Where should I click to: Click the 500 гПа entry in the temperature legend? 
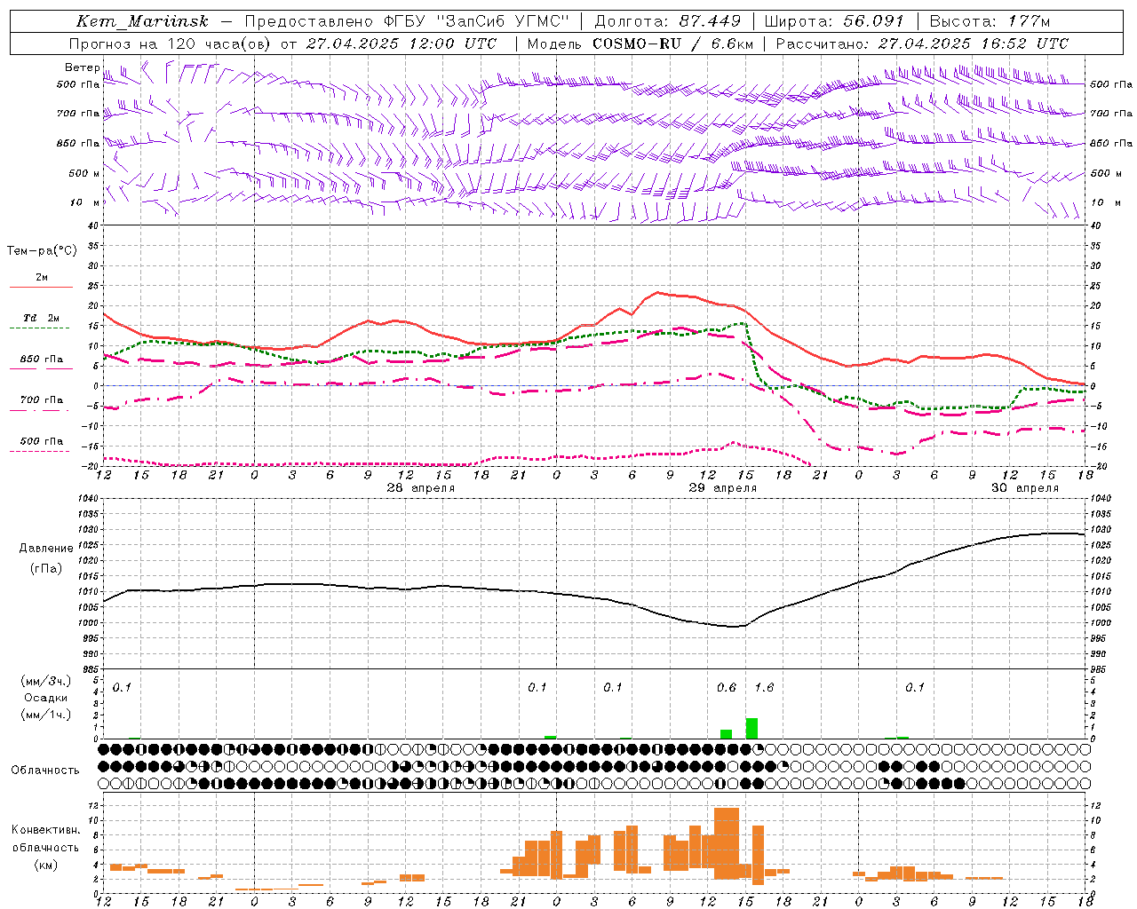[x=41, y=441]
